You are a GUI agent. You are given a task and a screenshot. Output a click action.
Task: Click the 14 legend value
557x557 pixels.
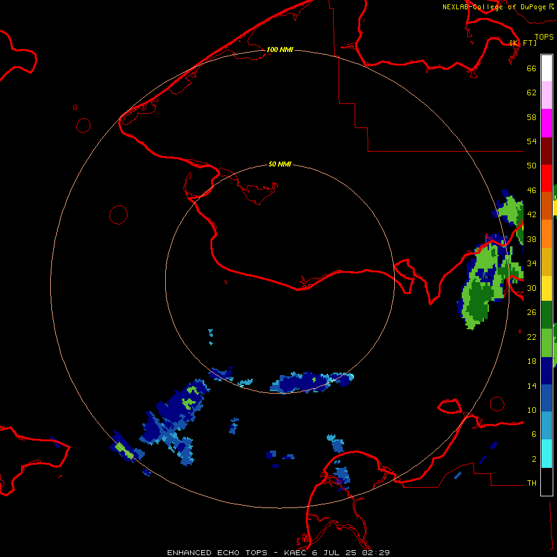(532, 386)
